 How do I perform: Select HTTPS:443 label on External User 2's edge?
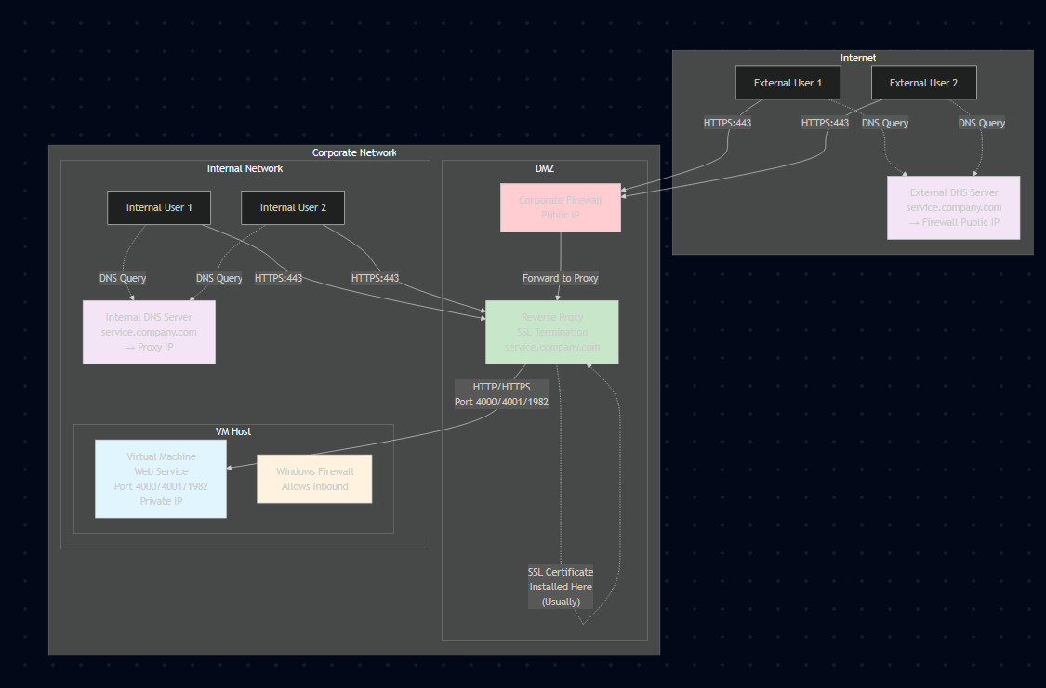point(826,123)
